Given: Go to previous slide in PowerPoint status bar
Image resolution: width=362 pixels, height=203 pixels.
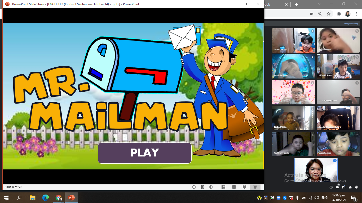Looking at the screenshot, I should (194, 187).
